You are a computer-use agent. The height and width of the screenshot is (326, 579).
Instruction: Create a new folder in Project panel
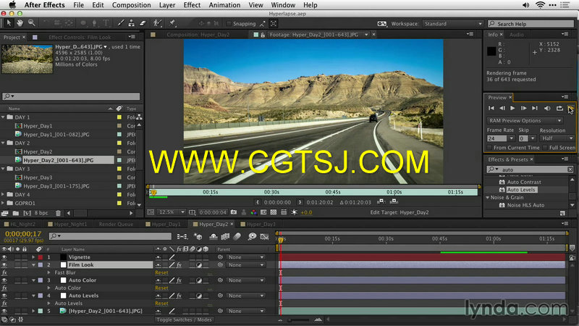click(x=16, y=213)
